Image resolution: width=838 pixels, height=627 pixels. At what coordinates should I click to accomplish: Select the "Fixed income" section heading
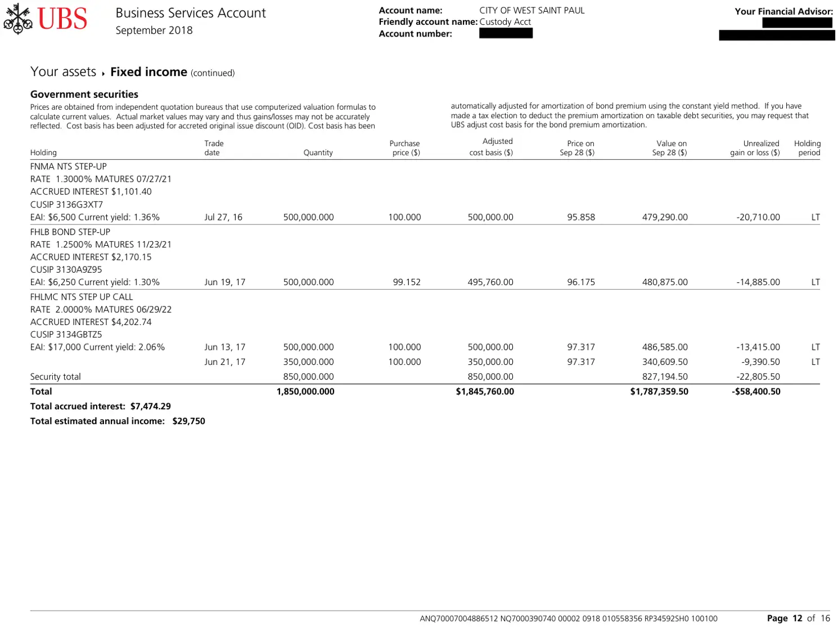[148, 72]
